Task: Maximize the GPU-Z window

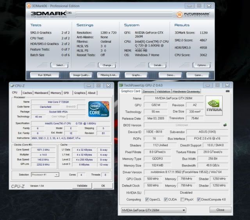Action: click(x=218, y=85)
